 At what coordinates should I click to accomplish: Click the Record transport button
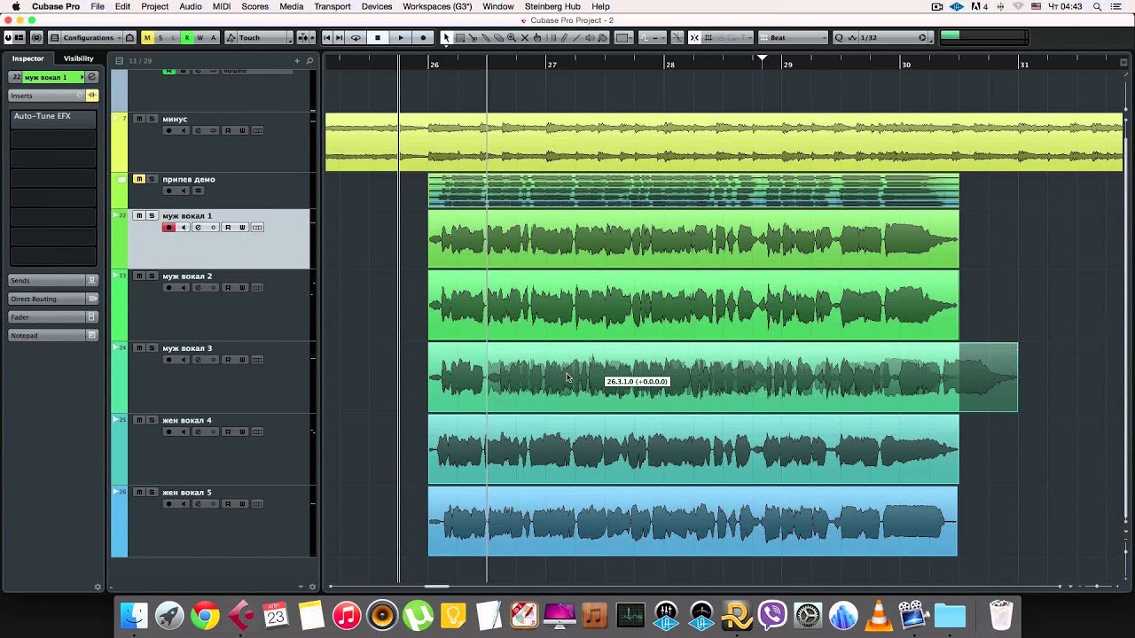point(423,37)
